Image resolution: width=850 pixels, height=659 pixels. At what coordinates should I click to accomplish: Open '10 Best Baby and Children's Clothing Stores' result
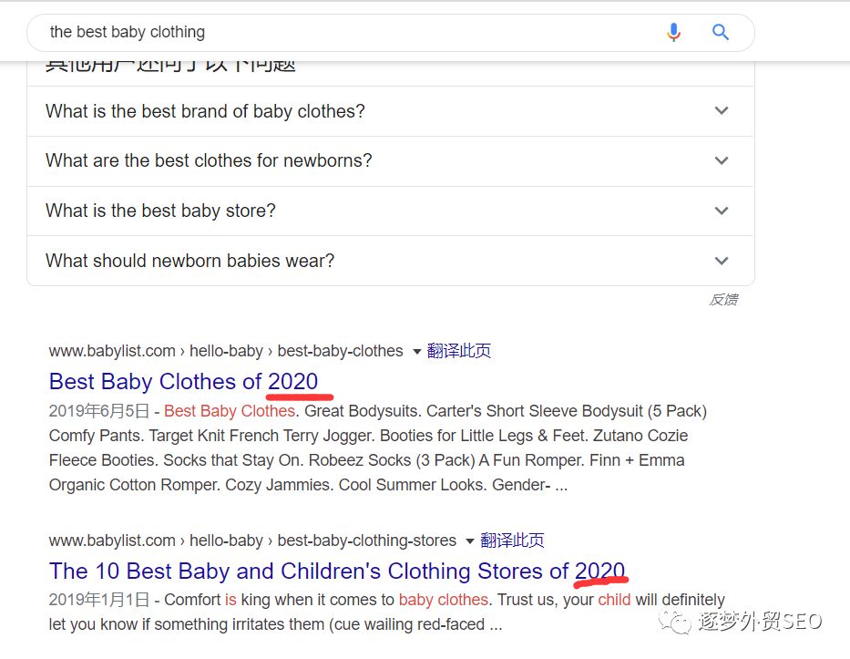337,571
